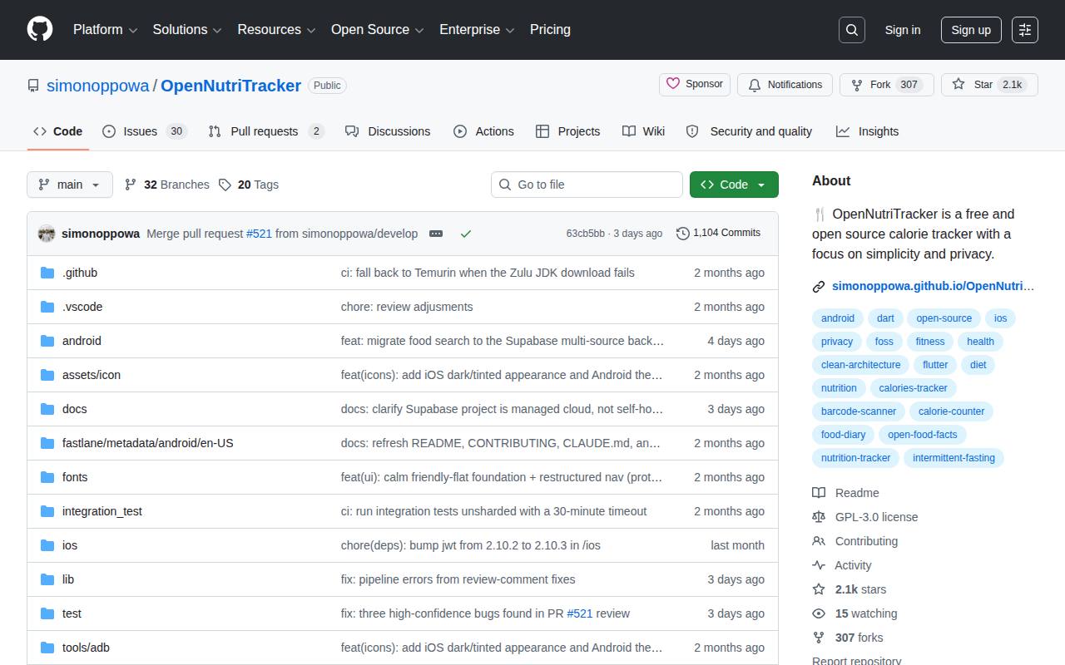The width and height of the screenshot is (1065, 665).
Task: Open the Discussions tab
Action: point(388,131)
